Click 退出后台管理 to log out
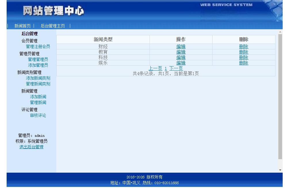 31,147
